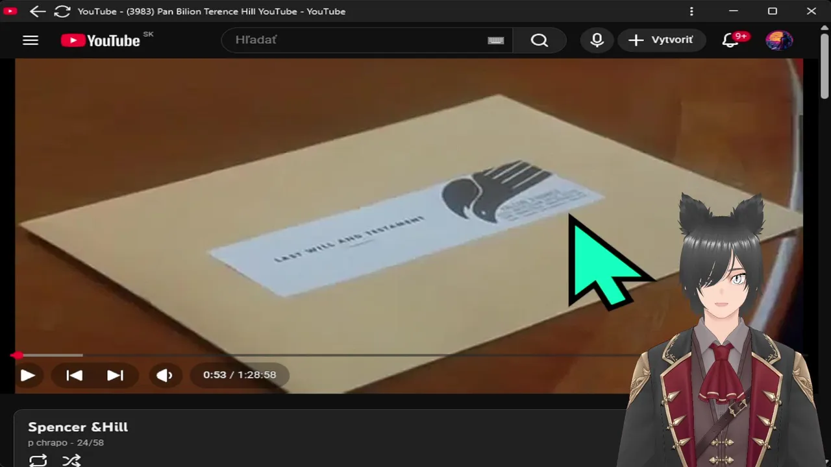
Task: Run search with the magnifier button
Action: 540,40
